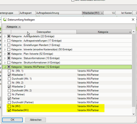The image size is (137, 124).
Task: Enable the Durchwahl (Mit. 1) checkbox
Action: pos(9,79)
